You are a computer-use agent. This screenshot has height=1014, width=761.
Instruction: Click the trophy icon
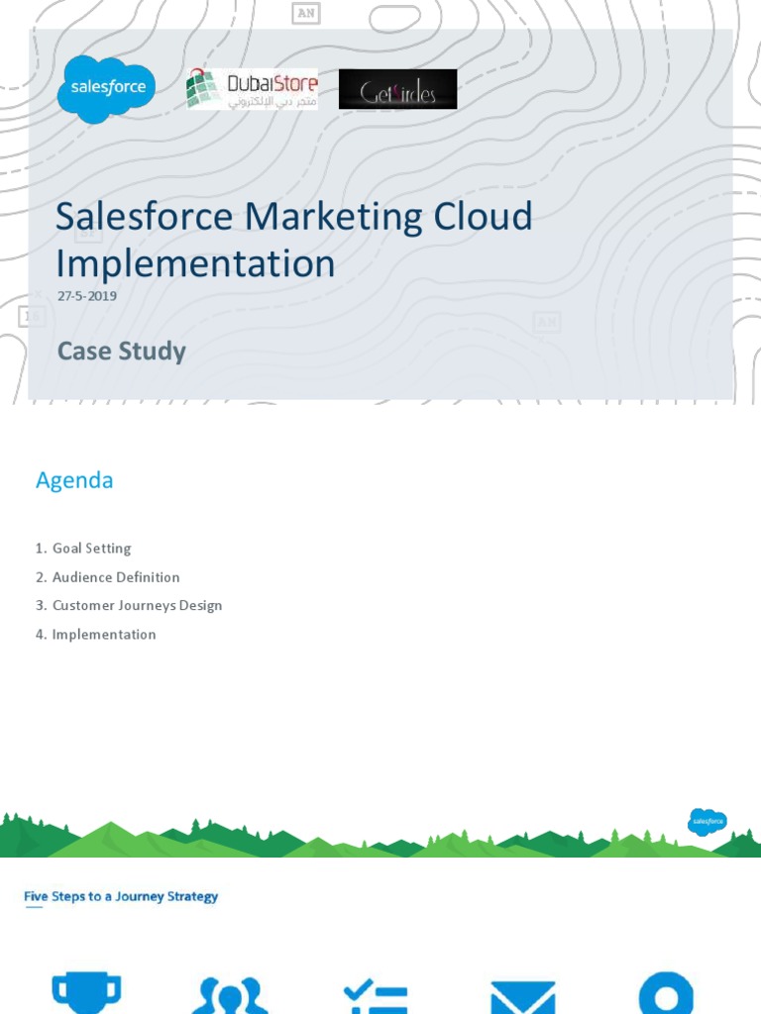pyautogui.click(x=86, y=992)
